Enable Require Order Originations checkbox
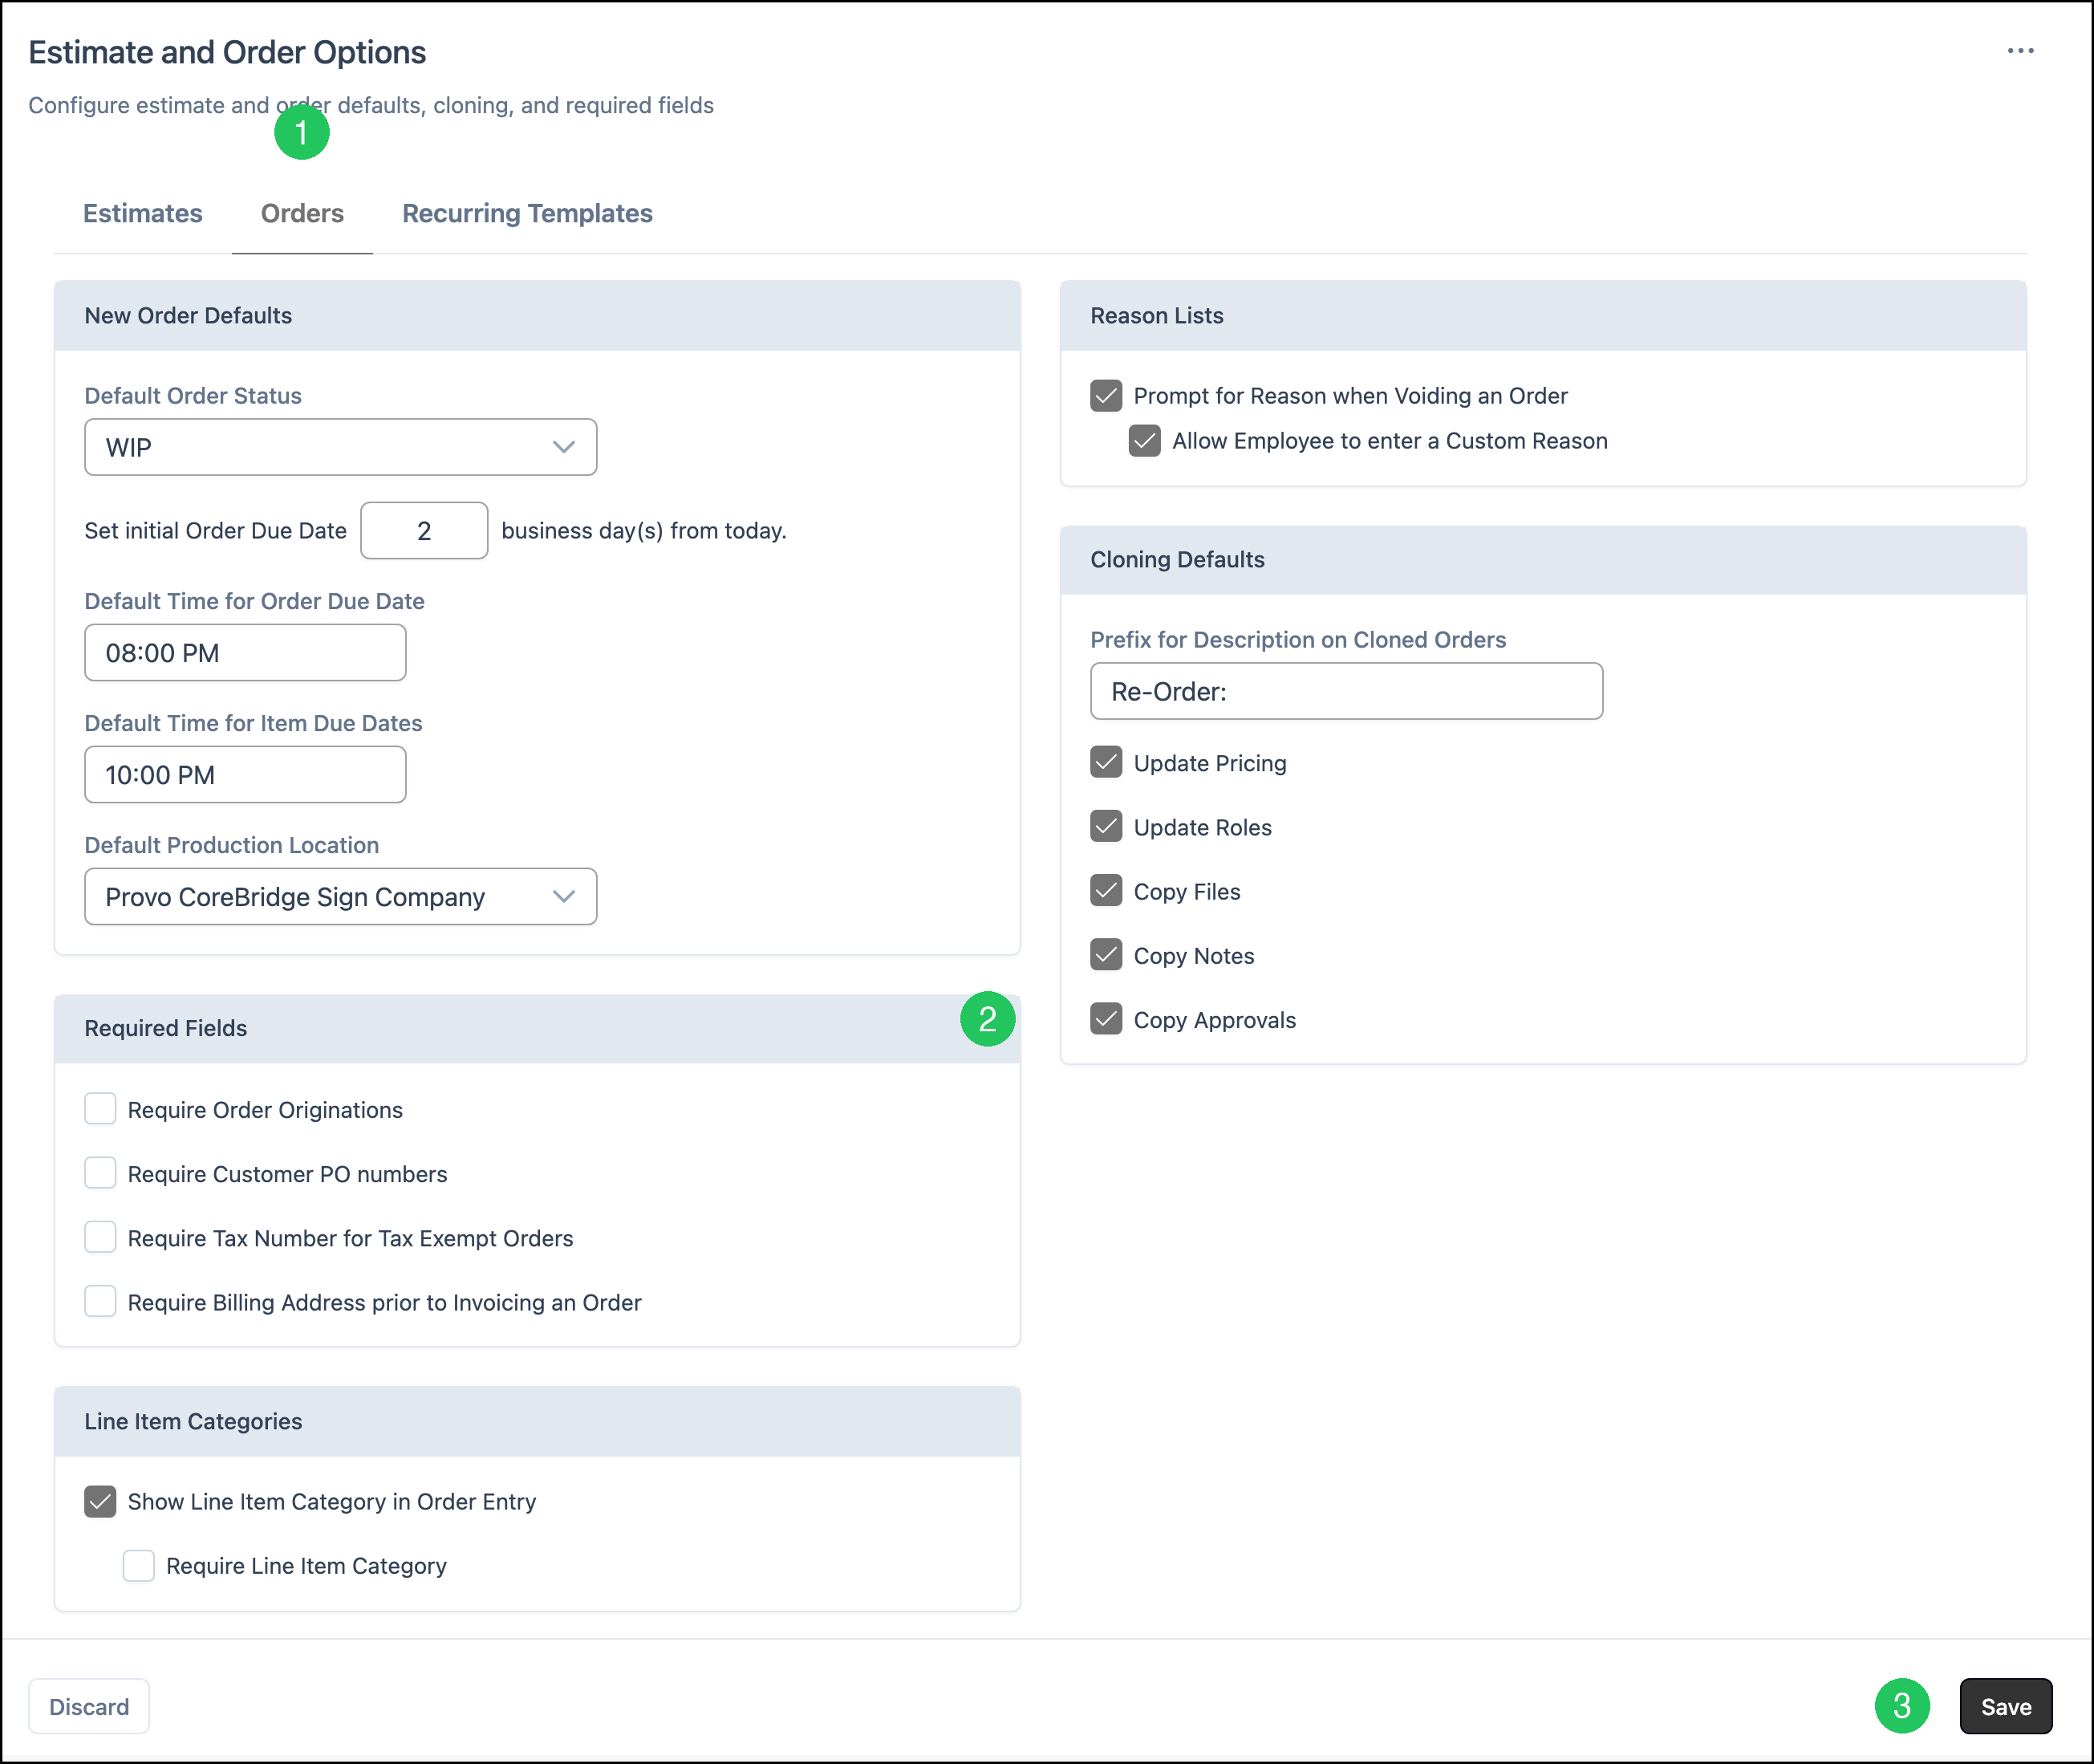2094x1764 pixels. (x=100, y=1108)
